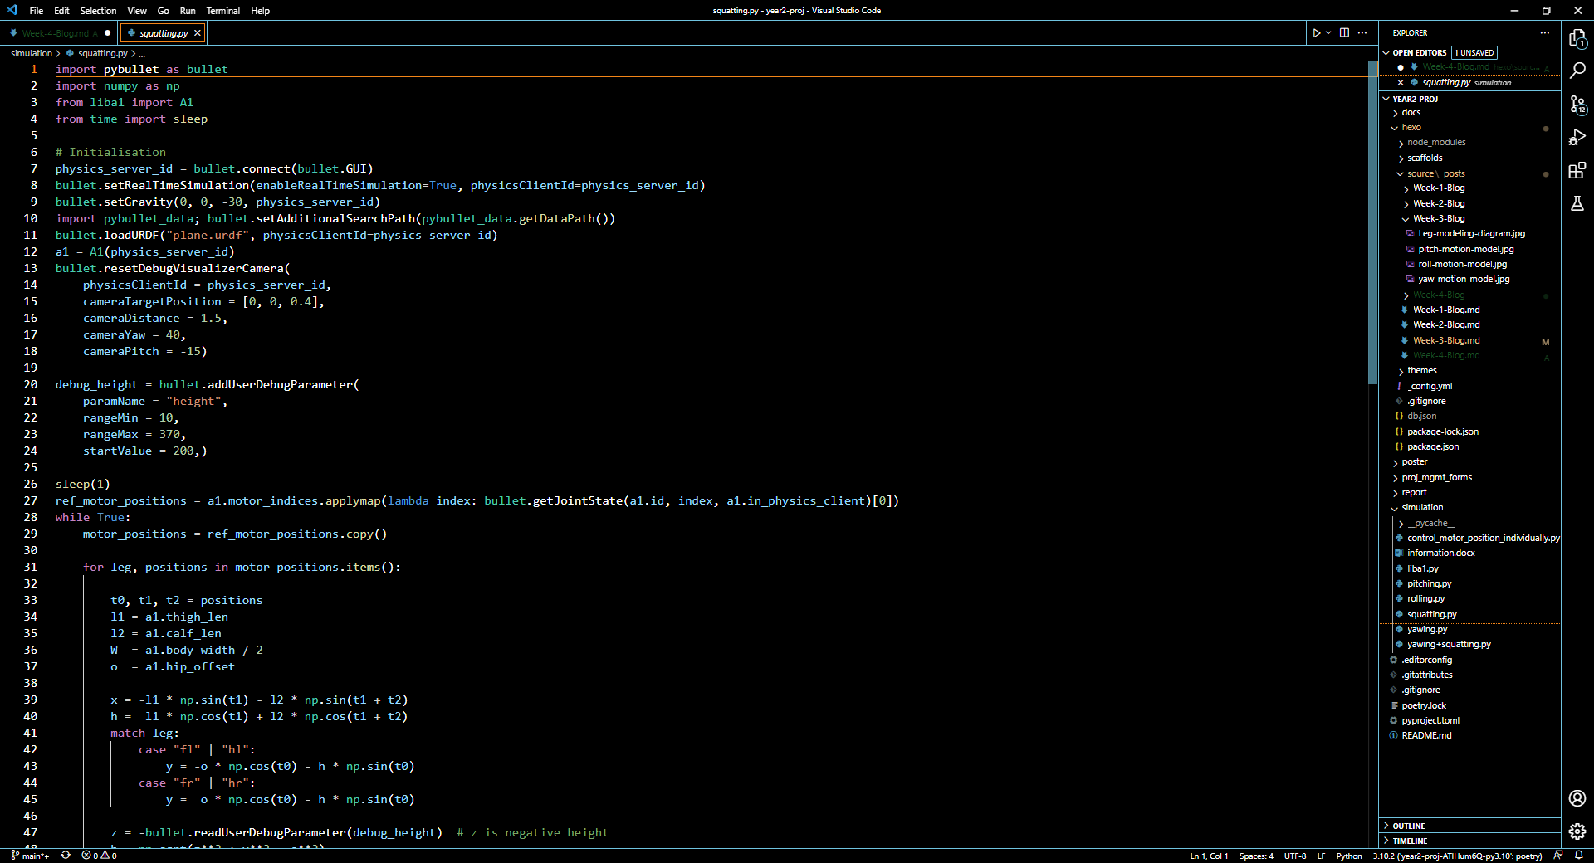
Task: Open the Terminal menu
Action: (x=222, y=11)
